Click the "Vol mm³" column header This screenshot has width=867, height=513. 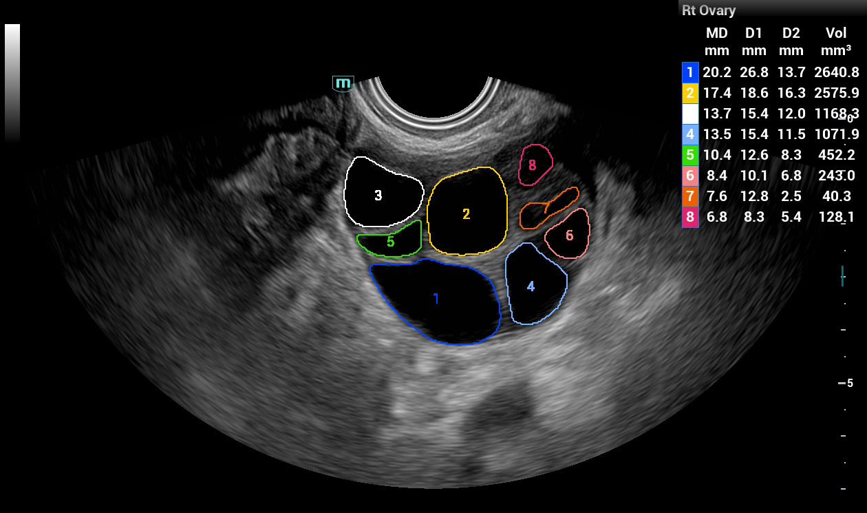pyautogui.click(x=836, y=41)
